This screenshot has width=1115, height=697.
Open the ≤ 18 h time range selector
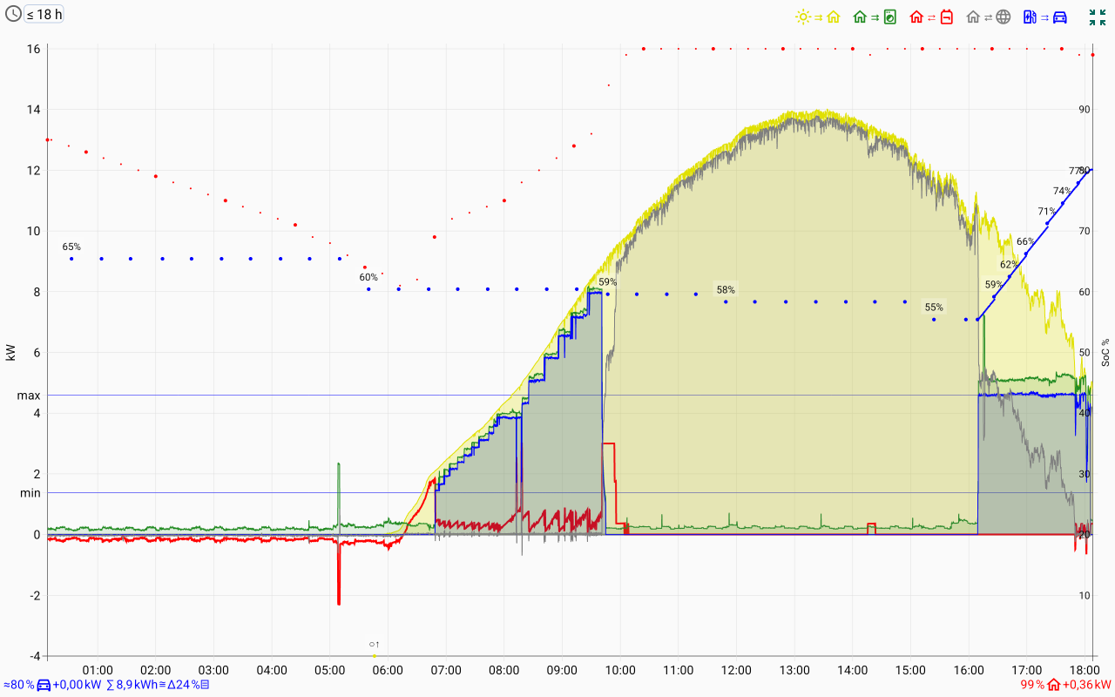(x=44, y=14)
